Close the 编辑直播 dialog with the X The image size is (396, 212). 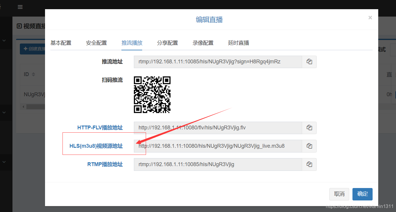[370, 18]
